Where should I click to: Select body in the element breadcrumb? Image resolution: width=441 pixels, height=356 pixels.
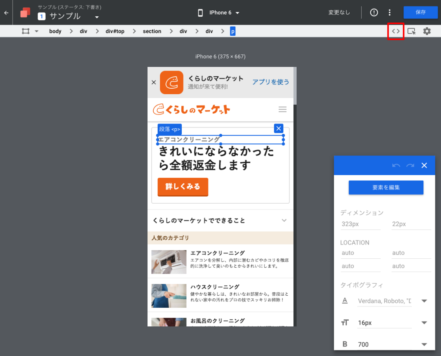click(x=55, y=31)
